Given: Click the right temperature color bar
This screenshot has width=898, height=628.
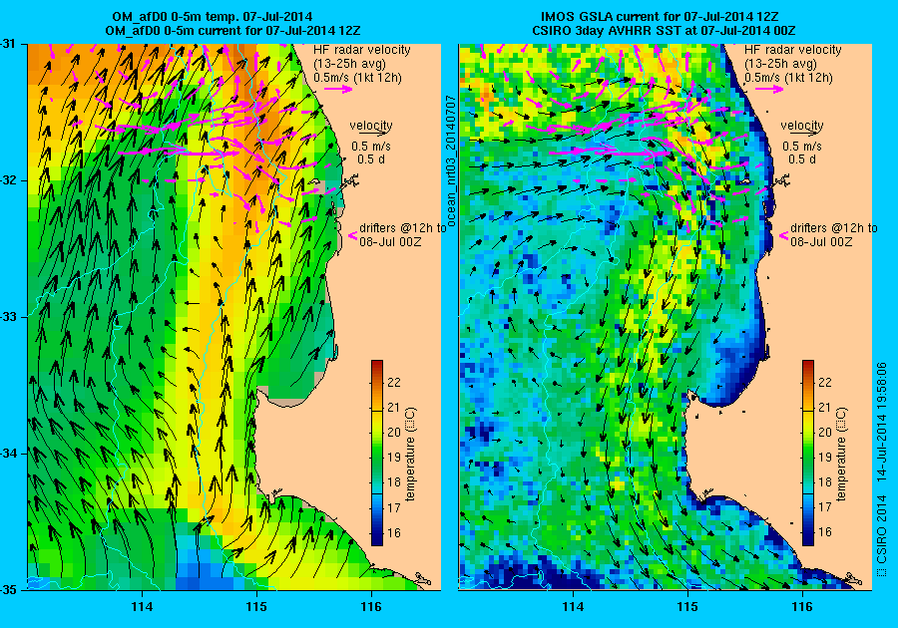Looking at the screenshot, I should click(x=808, y=453).
